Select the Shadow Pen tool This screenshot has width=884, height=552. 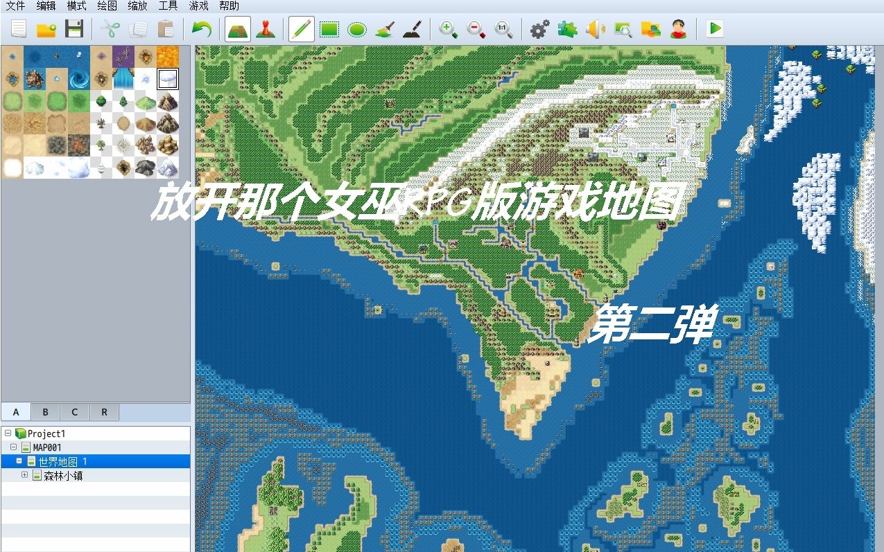(412, 29)
